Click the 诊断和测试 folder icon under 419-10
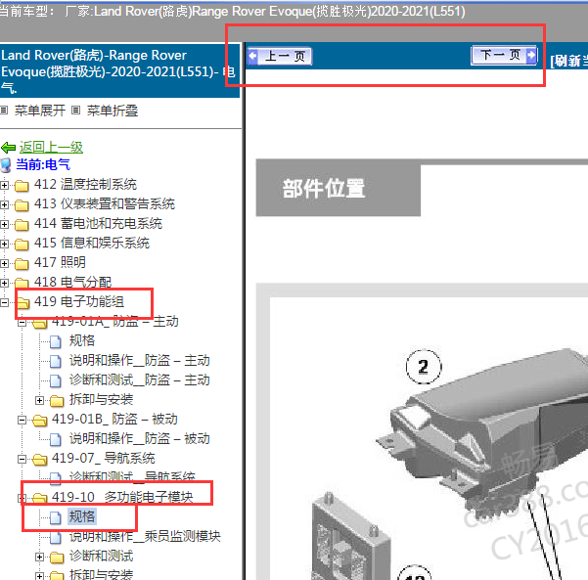Image resolution: width=588 pixels, height=580 pixels. click(x=57, y=558)
